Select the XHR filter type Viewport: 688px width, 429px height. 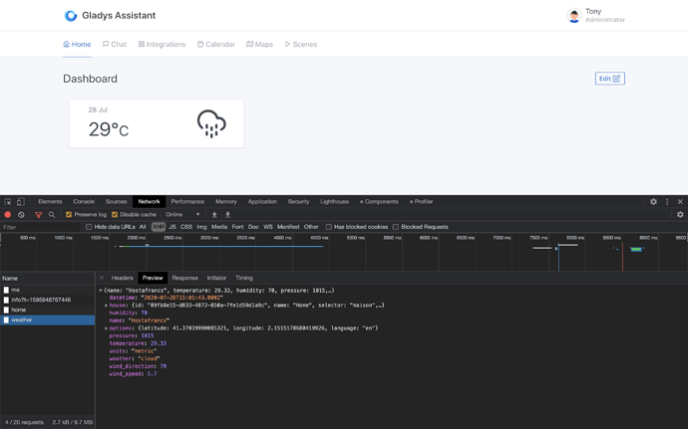point(159,227)
